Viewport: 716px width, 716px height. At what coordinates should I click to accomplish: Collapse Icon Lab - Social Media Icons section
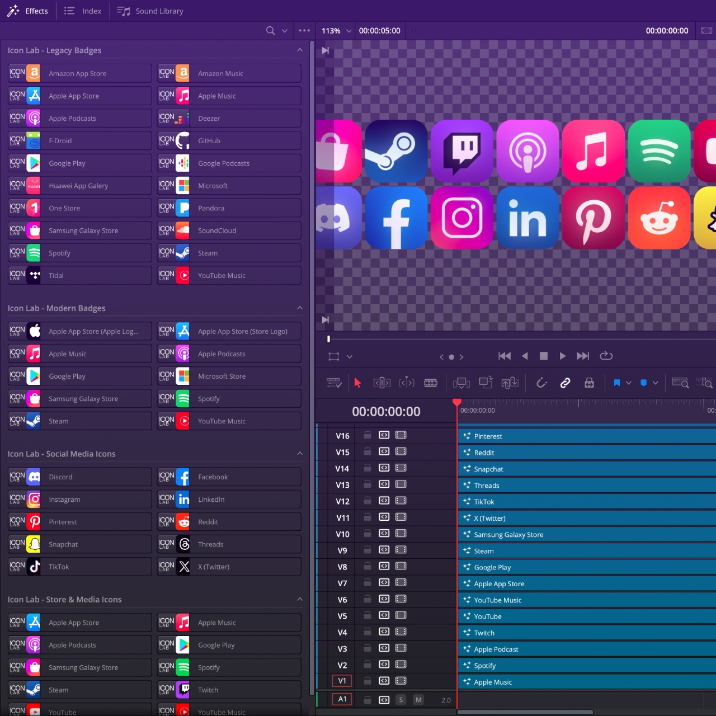(300, 454)
